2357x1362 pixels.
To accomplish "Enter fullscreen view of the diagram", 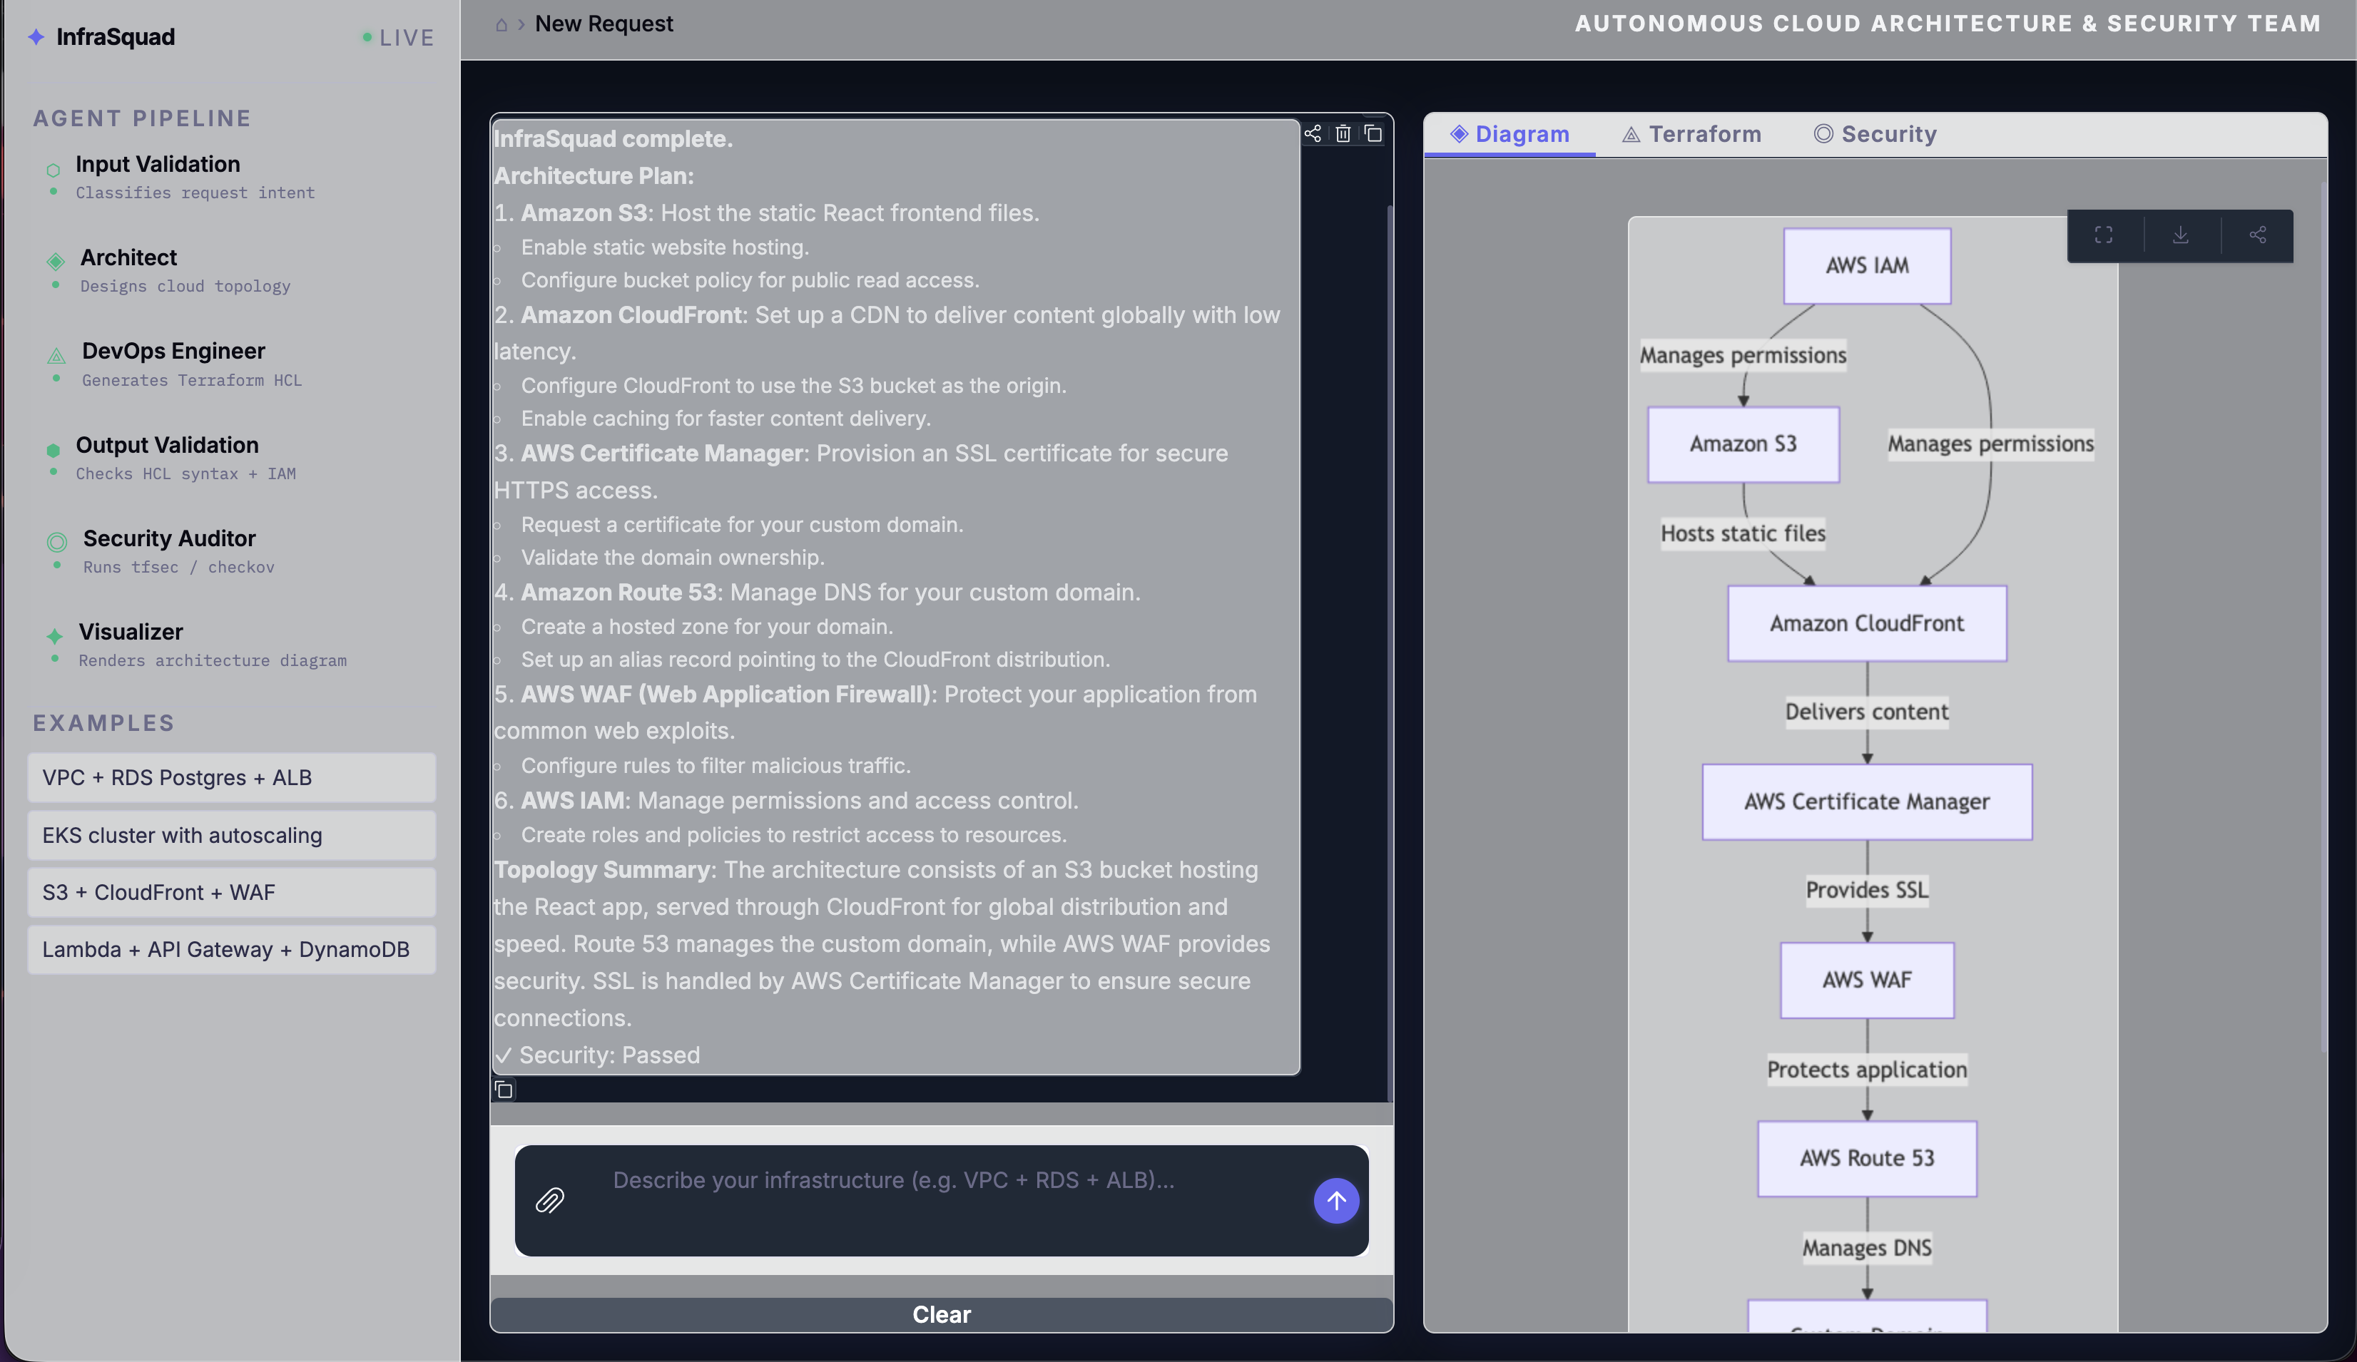I will [2104, 235].
